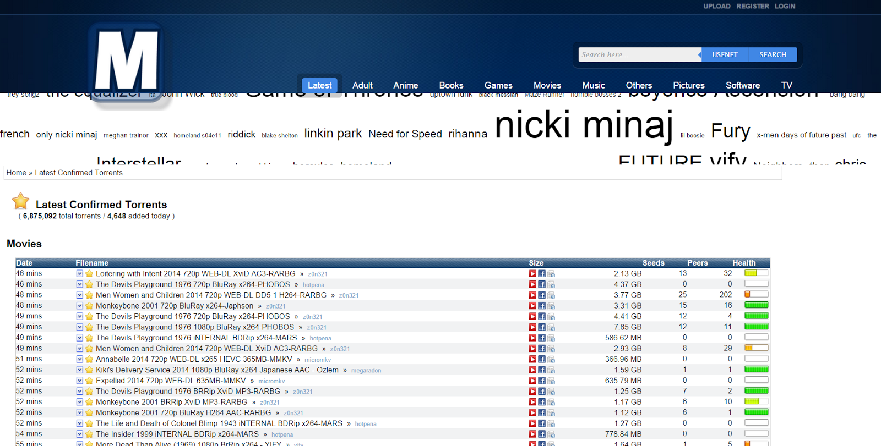The width and height of the screenshot is (881, 446).
Task: Click the gold star beside Annabelle 2014
Action: (89, 359)
